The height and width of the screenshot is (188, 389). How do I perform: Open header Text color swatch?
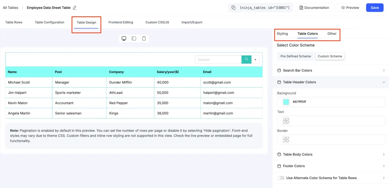pyautogui.click(x=286, y=121)
